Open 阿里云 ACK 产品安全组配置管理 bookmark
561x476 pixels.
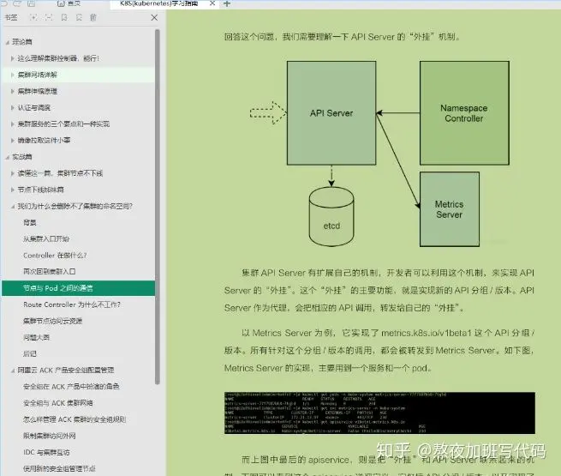tap(65, 370)
